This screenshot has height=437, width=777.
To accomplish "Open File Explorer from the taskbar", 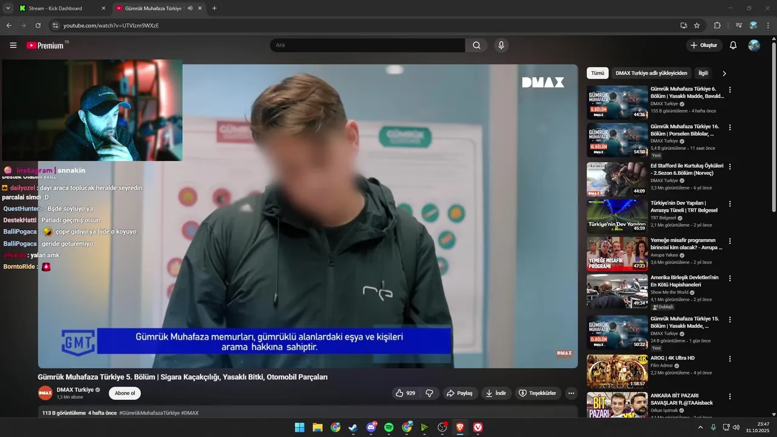I will click(317, 427).
